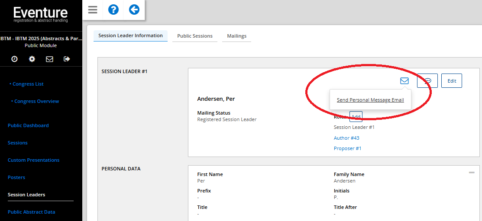
Task: Click the logout icon in the sidebar
Action: pos(67,59)
